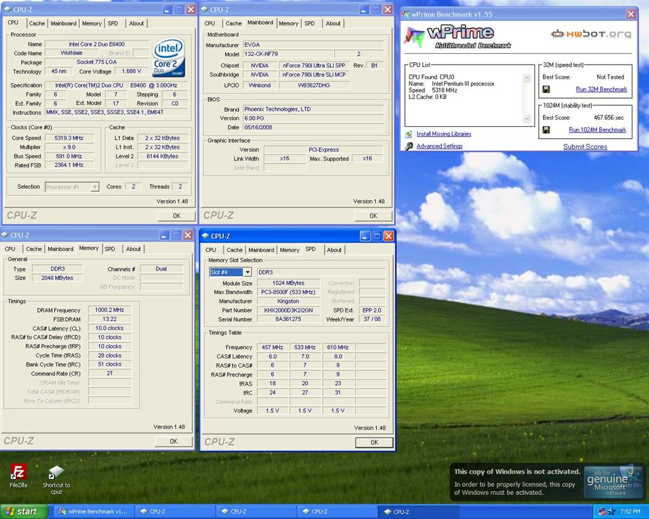649x519 pixels.
Task: Click the Best Score 467.656 sec
Action: click(x=608, y=117)
